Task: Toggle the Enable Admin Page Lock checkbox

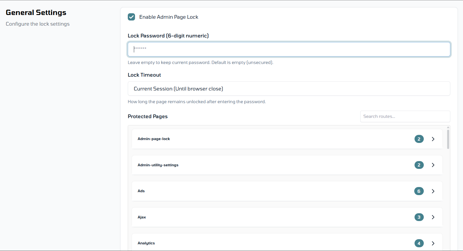Action: 131,17
